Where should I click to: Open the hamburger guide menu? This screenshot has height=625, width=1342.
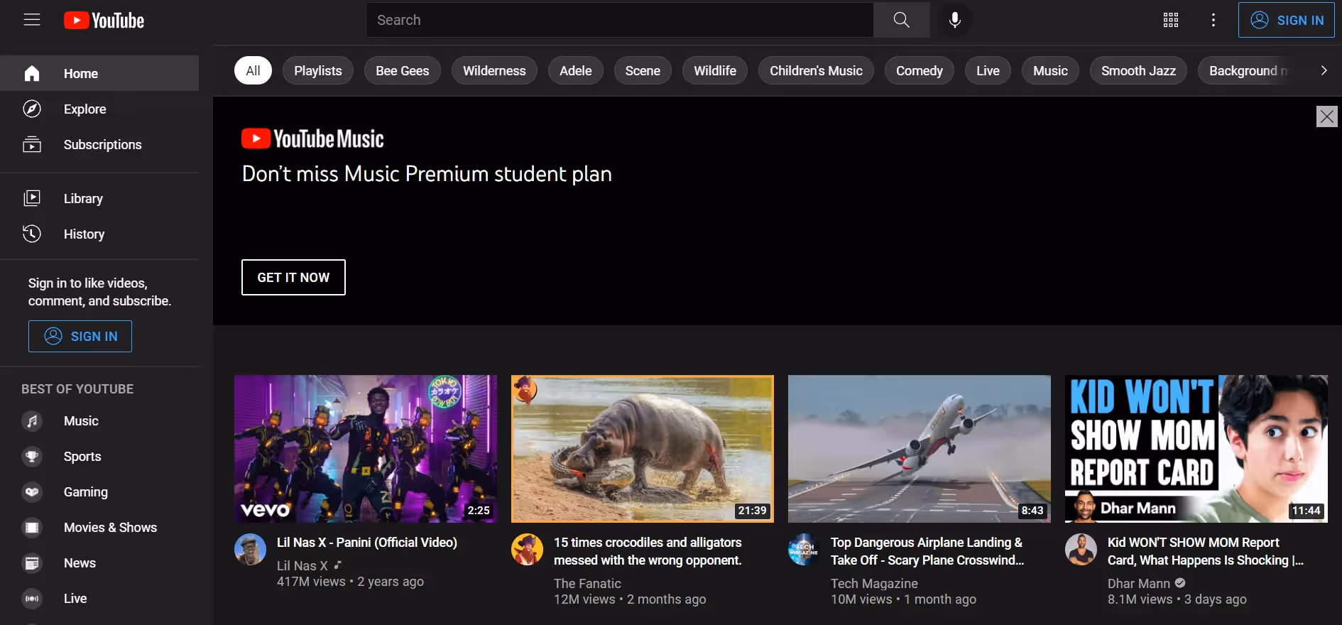coord(32,20)
